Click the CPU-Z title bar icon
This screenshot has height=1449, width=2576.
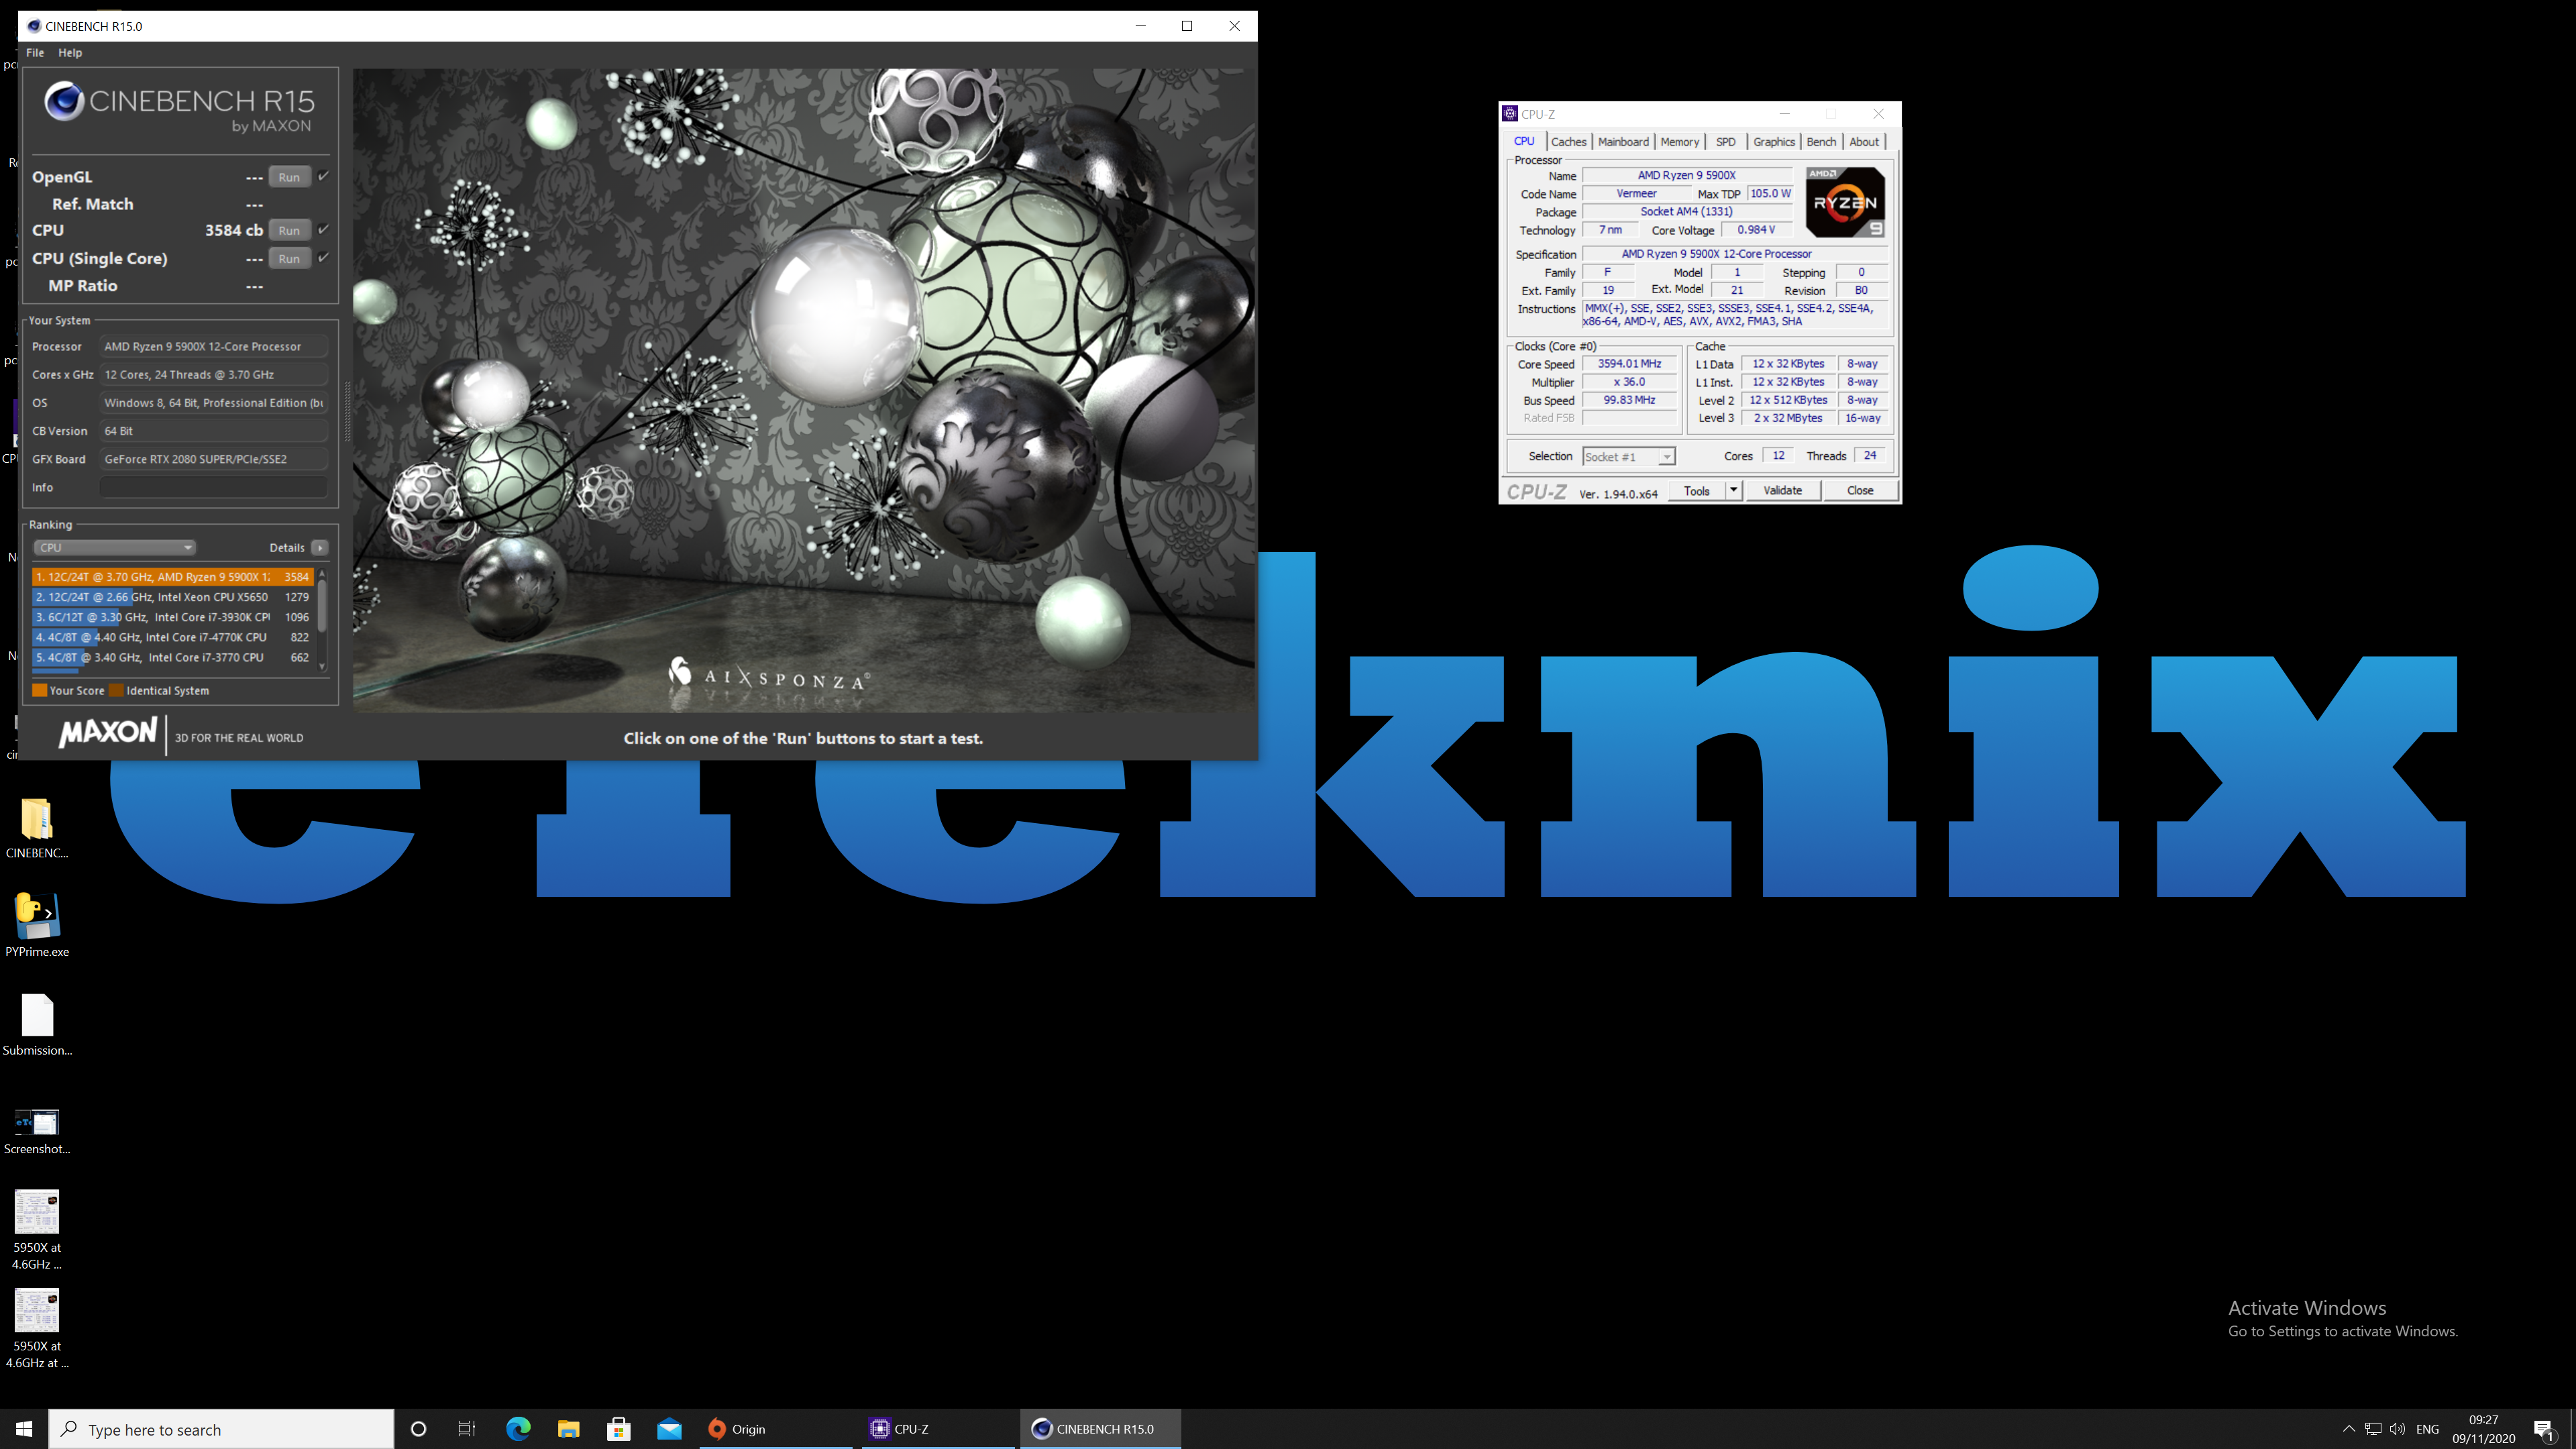click(1511, 114)
